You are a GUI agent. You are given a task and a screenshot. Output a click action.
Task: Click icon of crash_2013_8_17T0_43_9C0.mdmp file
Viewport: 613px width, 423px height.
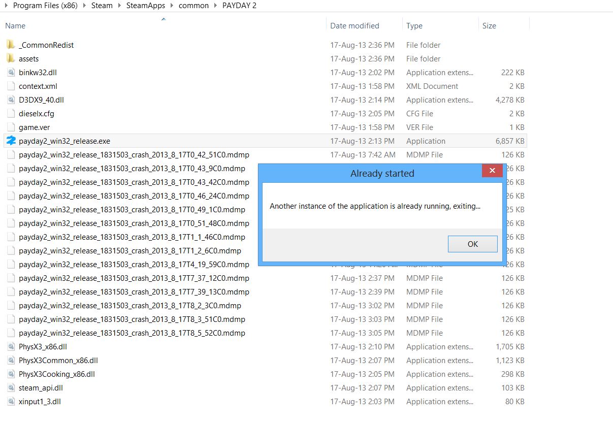pyautogui.click(x=11, y=168)
